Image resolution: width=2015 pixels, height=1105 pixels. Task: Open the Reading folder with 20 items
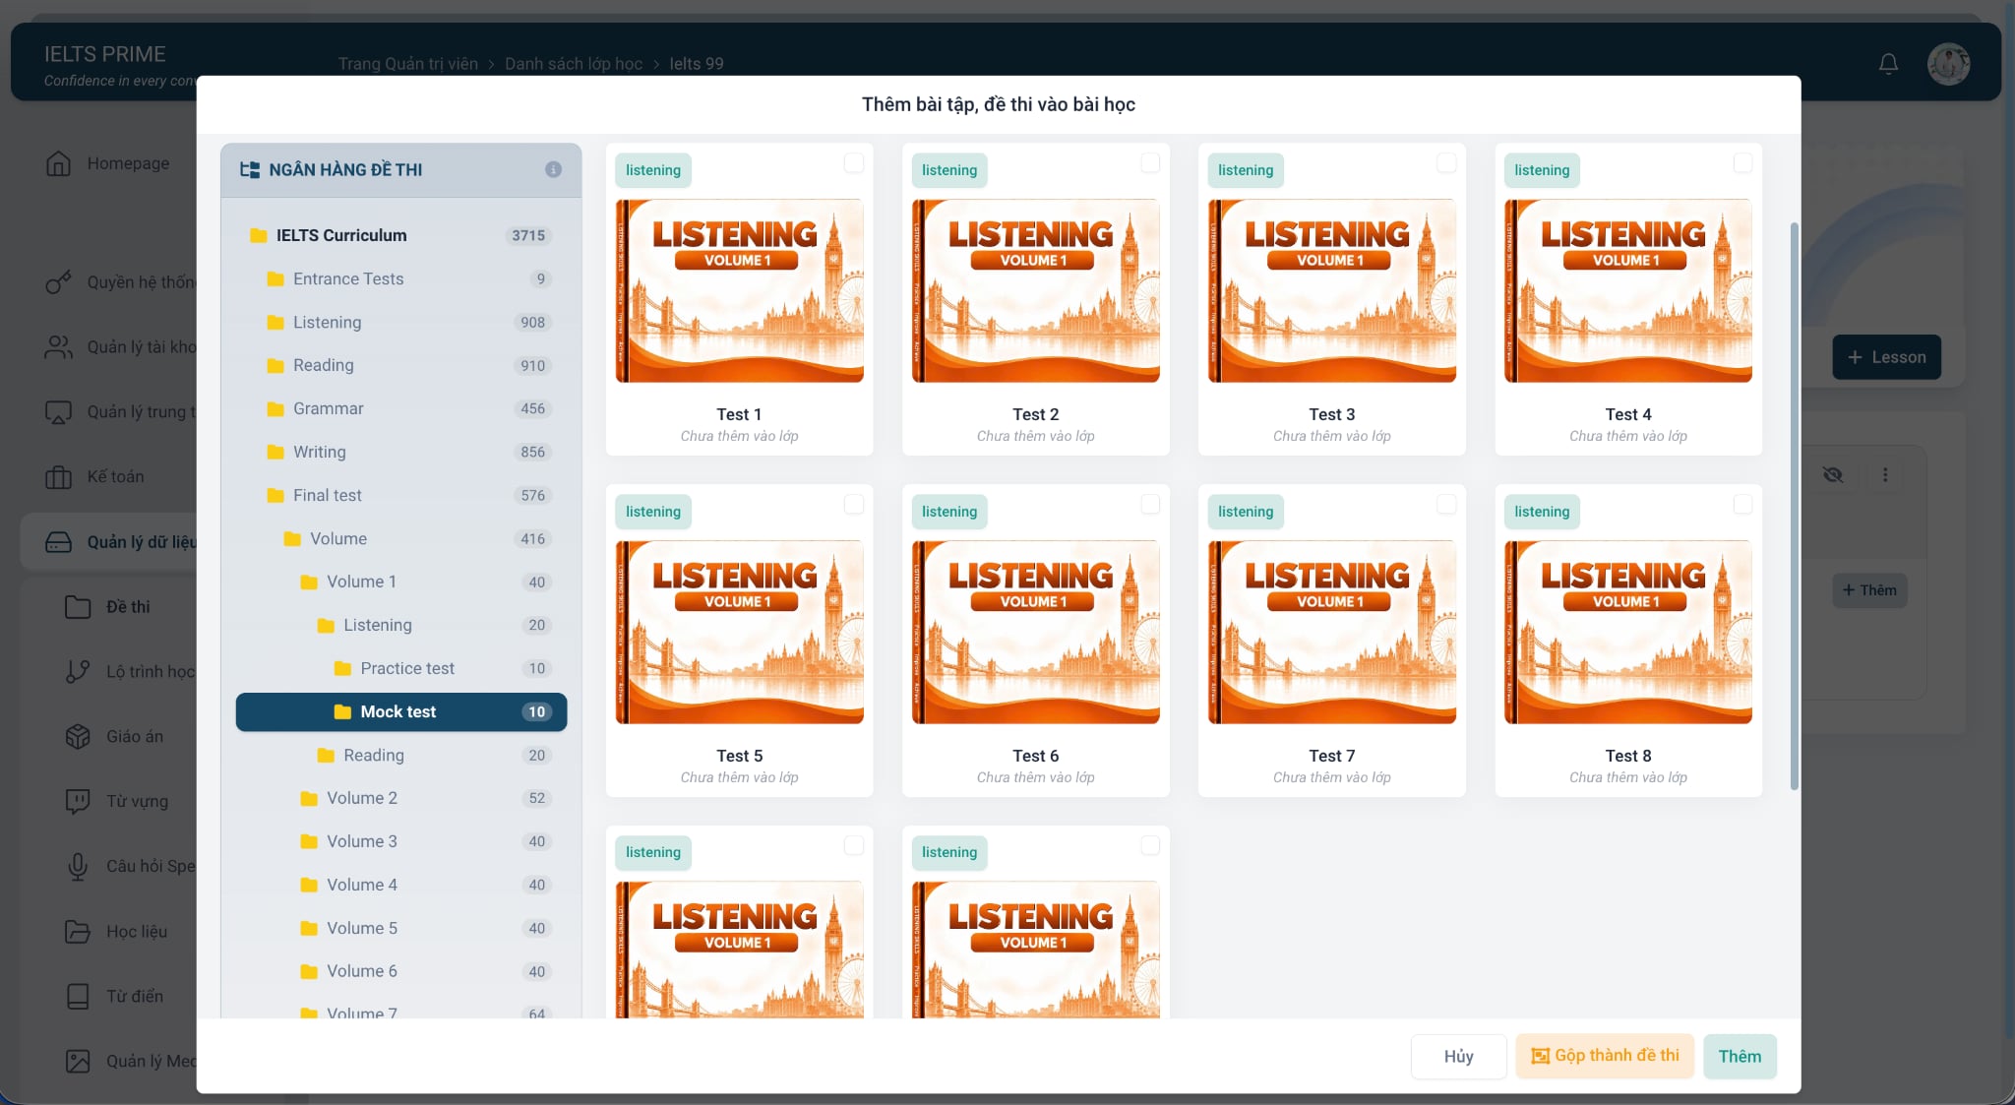(401, 756)
